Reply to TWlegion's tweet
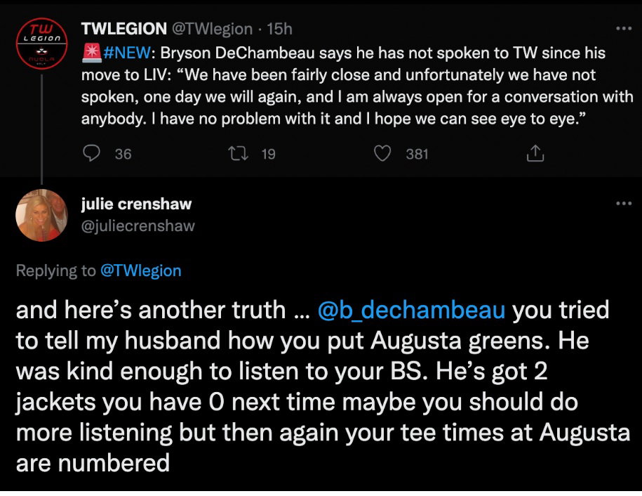The image size is (642, 496). (91, 153)
